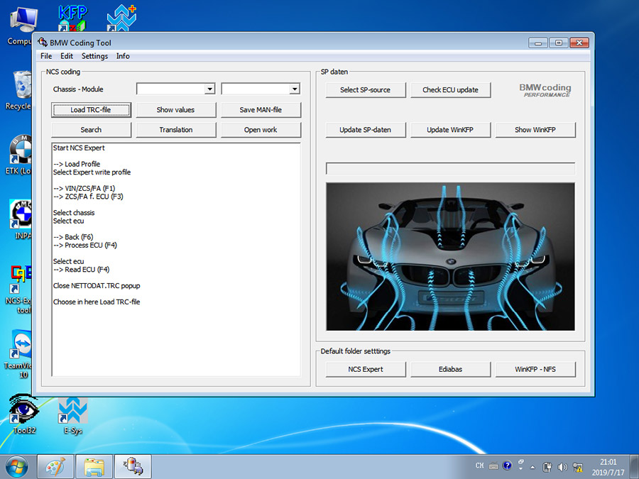Click the '--> Read ECU (F4)' line
639x479 pixels.
click(x=81, y=269)
